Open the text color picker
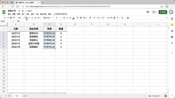The width and height of the screenshot is (175, 98). click(x=74, y=18)
